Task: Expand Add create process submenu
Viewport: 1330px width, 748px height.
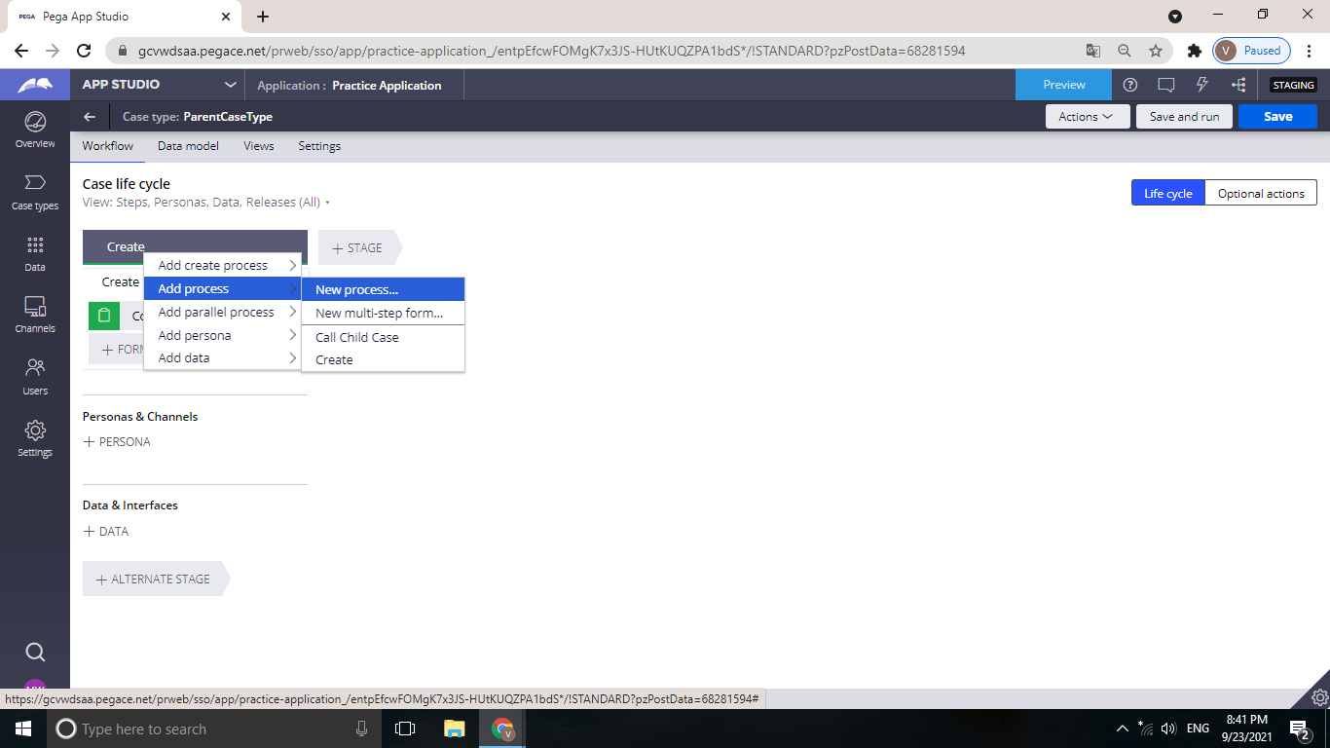Action: [222, 265]
